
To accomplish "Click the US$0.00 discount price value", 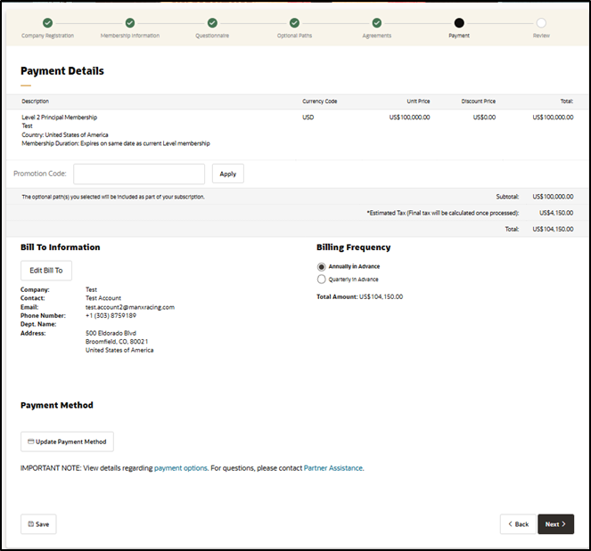I will [484, 117].
